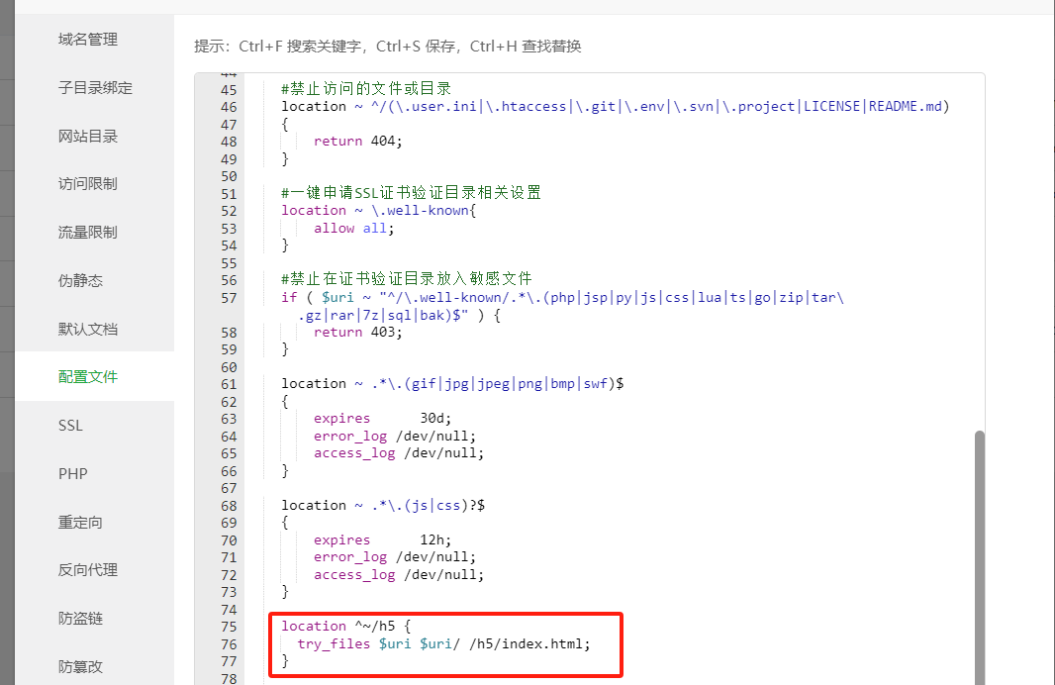Image resolution: width=1055 pixels, height=685 pixels.
Task: Click line number 61 in gutter
Action: pyautogui.click(x=229, y=384)
